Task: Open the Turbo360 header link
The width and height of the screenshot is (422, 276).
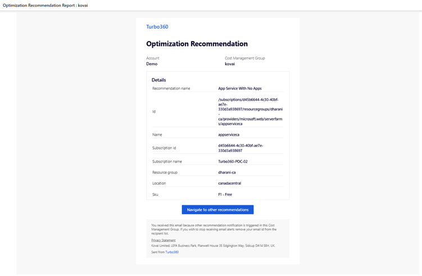Action: click(157, 26)
